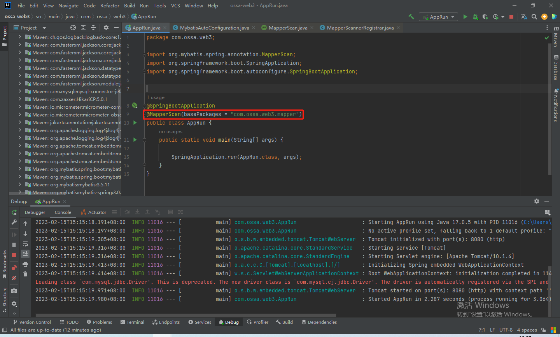This screenshot has width=560, height=337.
Task: Expand Maven: ch.qos.logback:logback-core node
Action: pyautogui.click(x=20, y=37)
